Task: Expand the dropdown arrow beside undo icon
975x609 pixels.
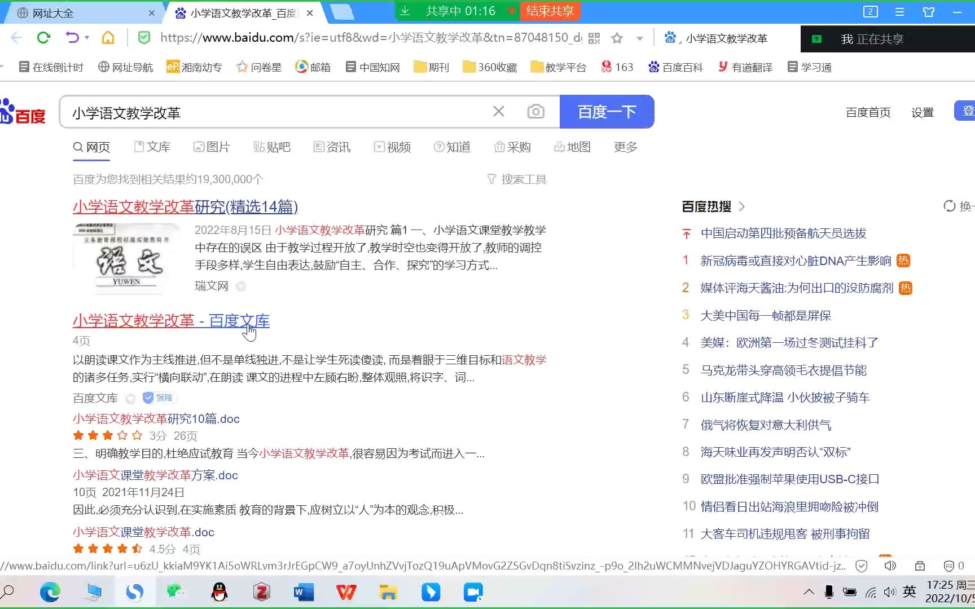Action: (x=87, y=38)
